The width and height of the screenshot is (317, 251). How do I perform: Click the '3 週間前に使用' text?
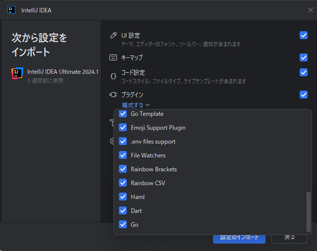[45, 80]
